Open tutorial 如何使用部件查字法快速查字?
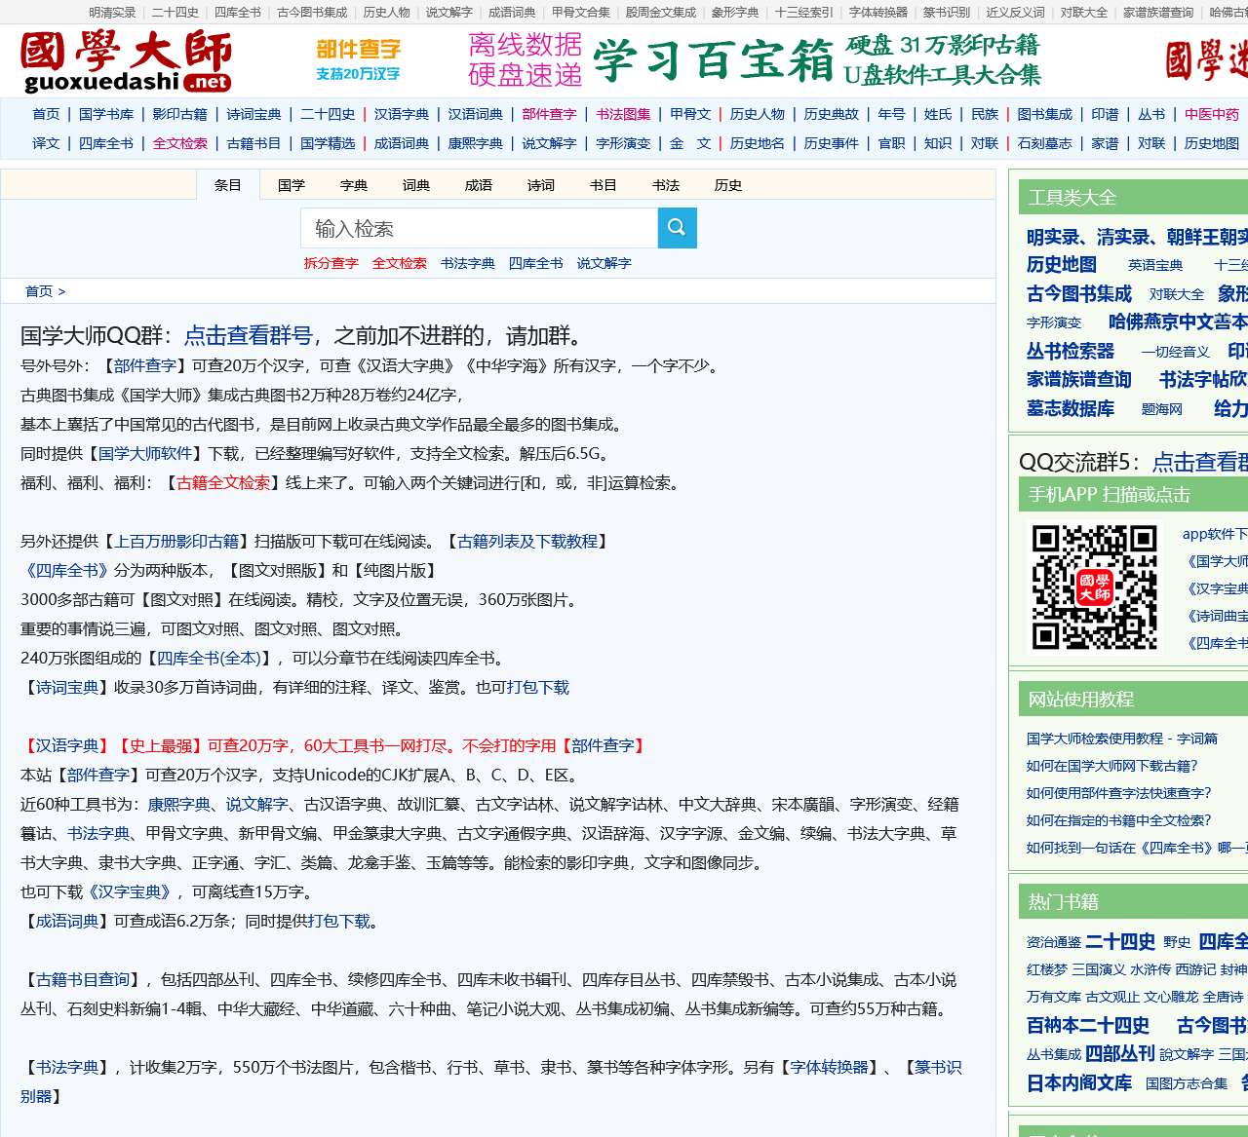This screenshot has height=1137, width=1248. pyautogui.click(x=1119, y=793)
